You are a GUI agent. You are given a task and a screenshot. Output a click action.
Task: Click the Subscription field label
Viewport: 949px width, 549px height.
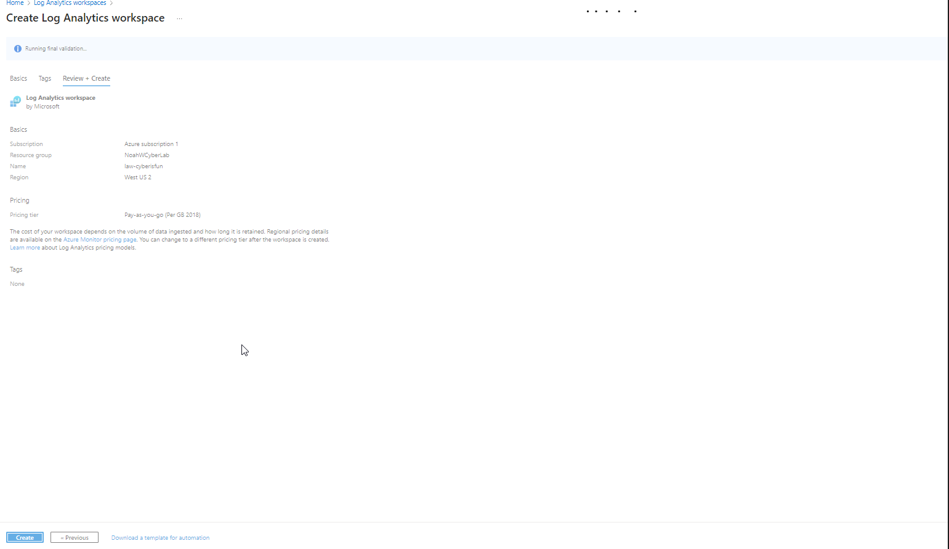pos(26,144)
